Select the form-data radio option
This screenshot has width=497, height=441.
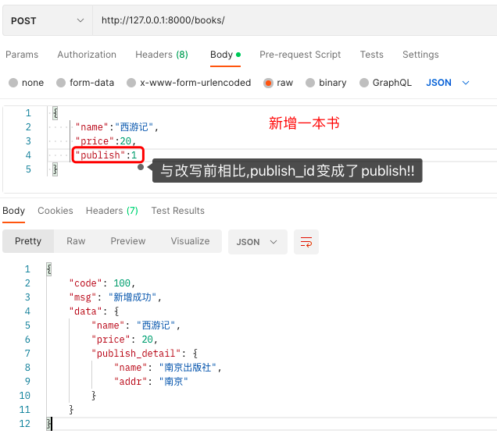[60, 83]
